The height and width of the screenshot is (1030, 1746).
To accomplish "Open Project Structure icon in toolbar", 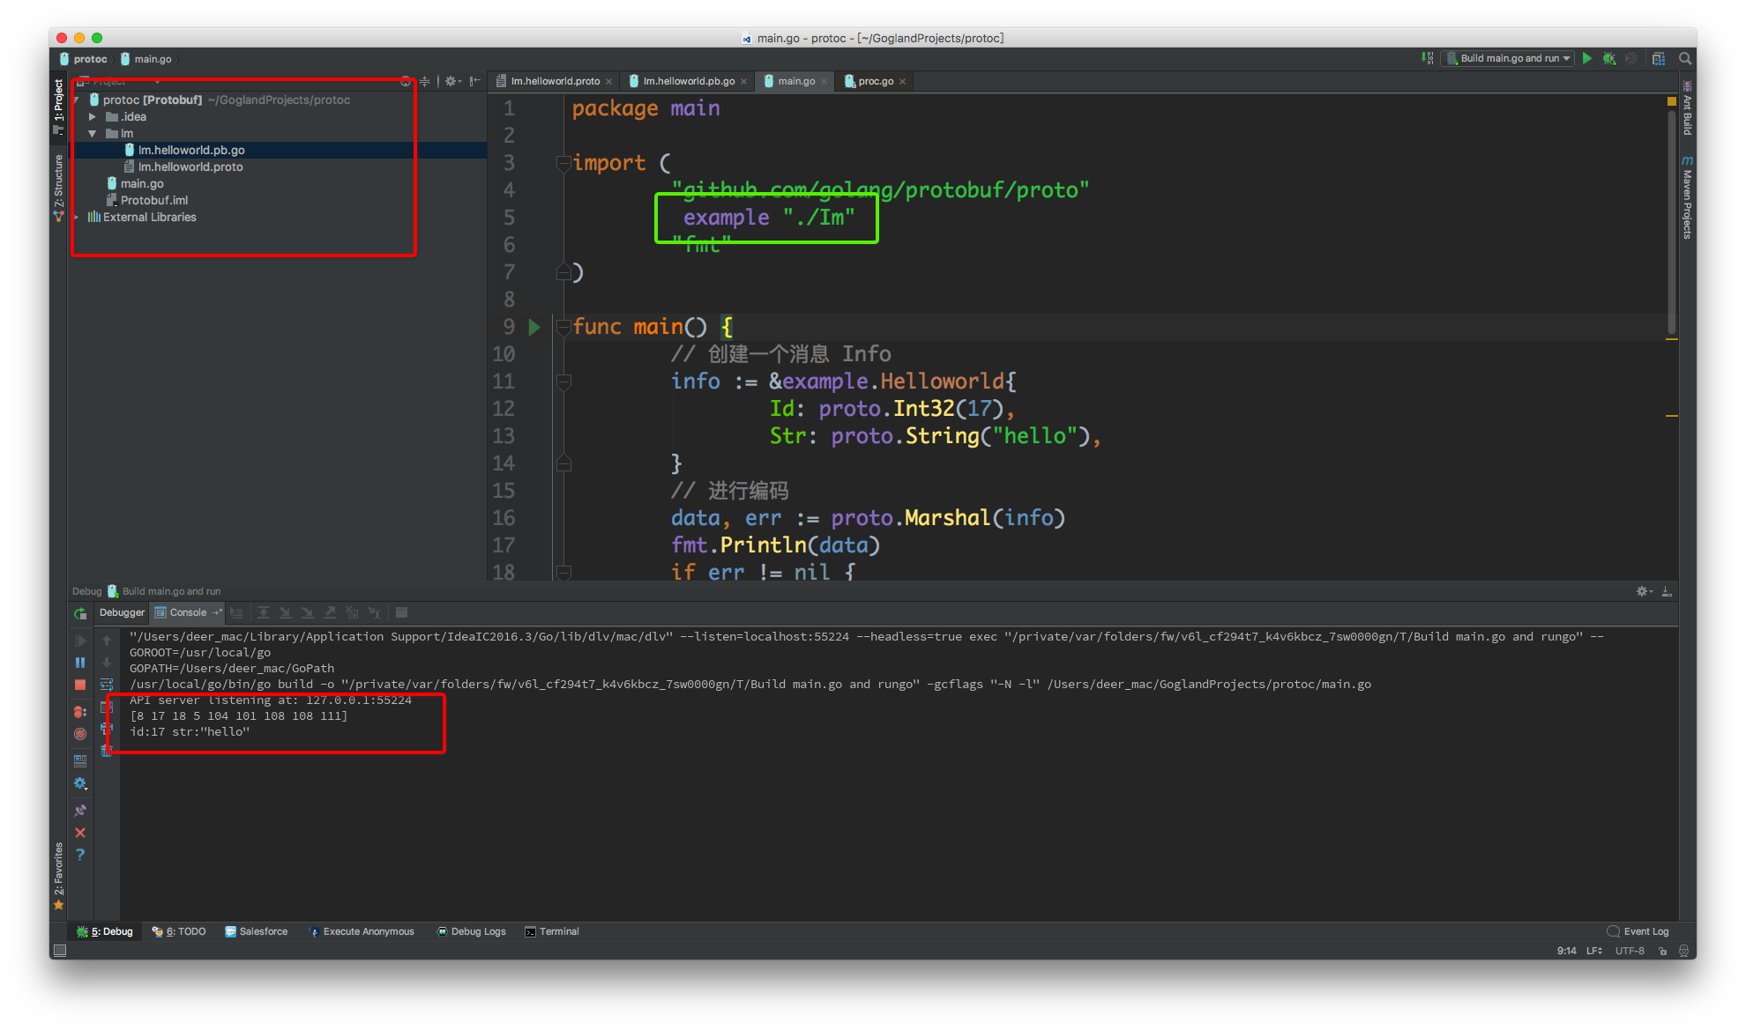I will 1658,58.
